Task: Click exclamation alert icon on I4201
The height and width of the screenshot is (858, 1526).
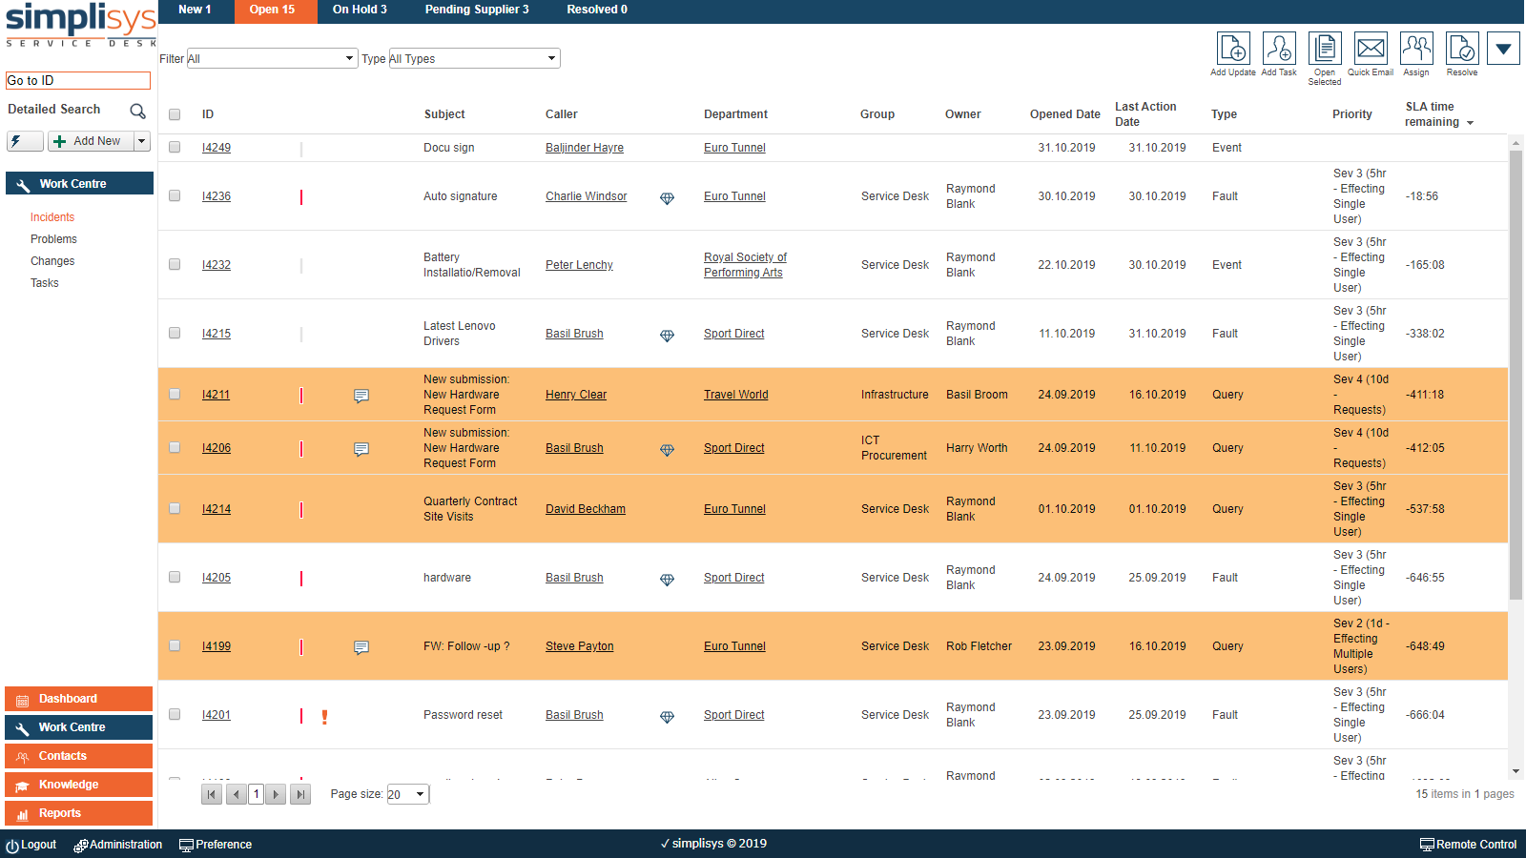Action: click(325, 717)
